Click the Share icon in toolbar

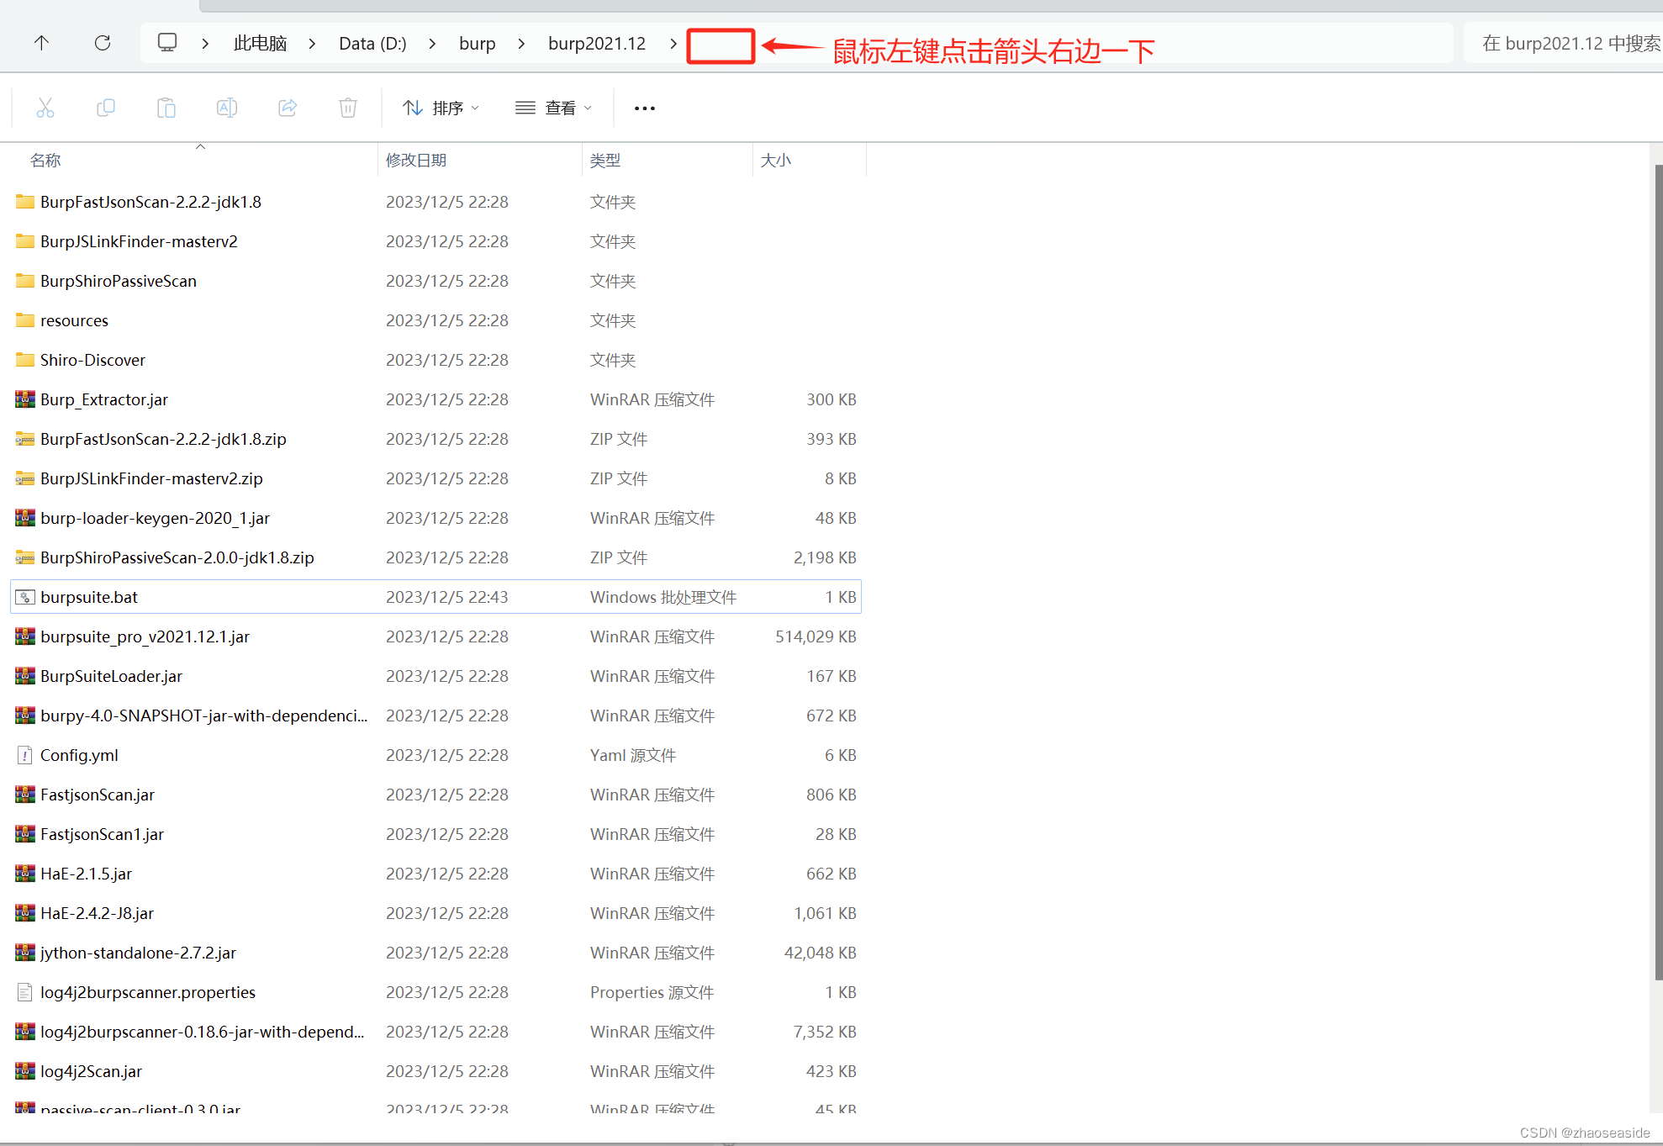(x=288, y=108)
